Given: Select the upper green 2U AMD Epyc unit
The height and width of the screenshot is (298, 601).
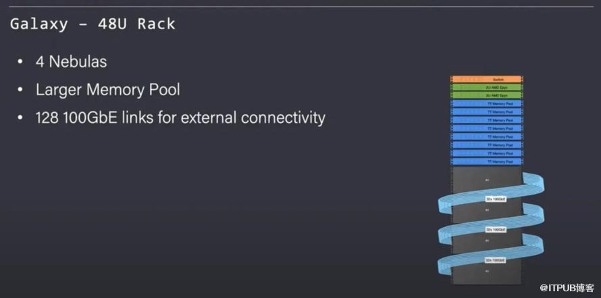Looking at the screenshot, I should click(x=487, y=87).
